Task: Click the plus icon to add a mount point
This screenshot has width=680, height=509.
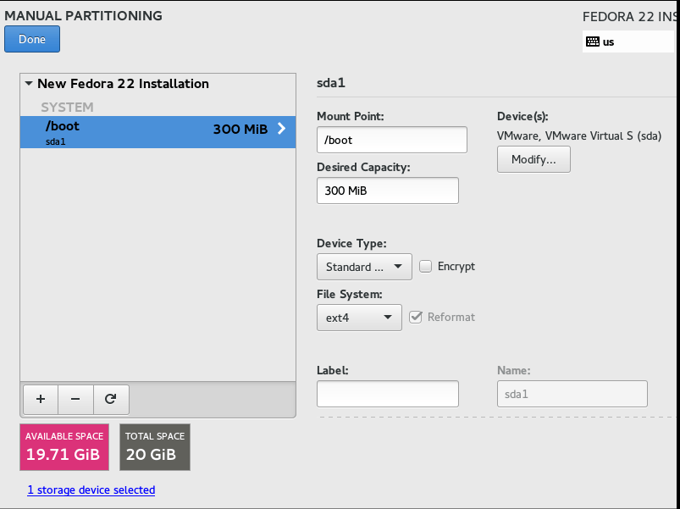Action: point(41,399)
